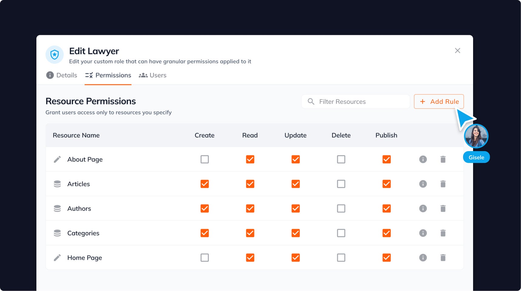The width and height of the screenshot is (521, 291).
Task: Uncheck Read permission for Authors
Action: point(250,208)
